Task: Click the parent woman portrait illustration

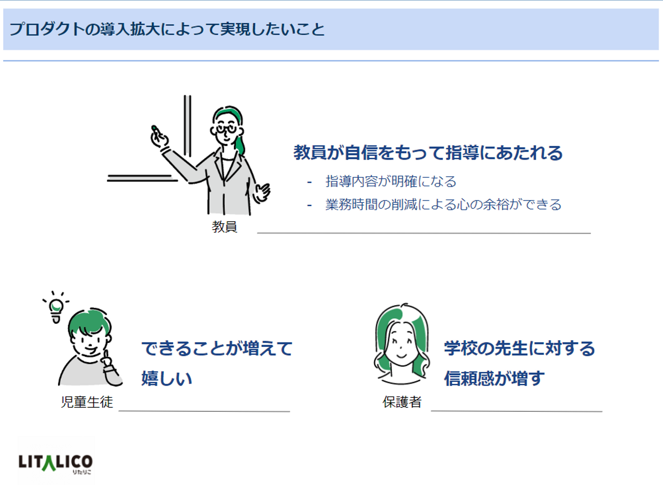Action: click(x=401, y=344)
